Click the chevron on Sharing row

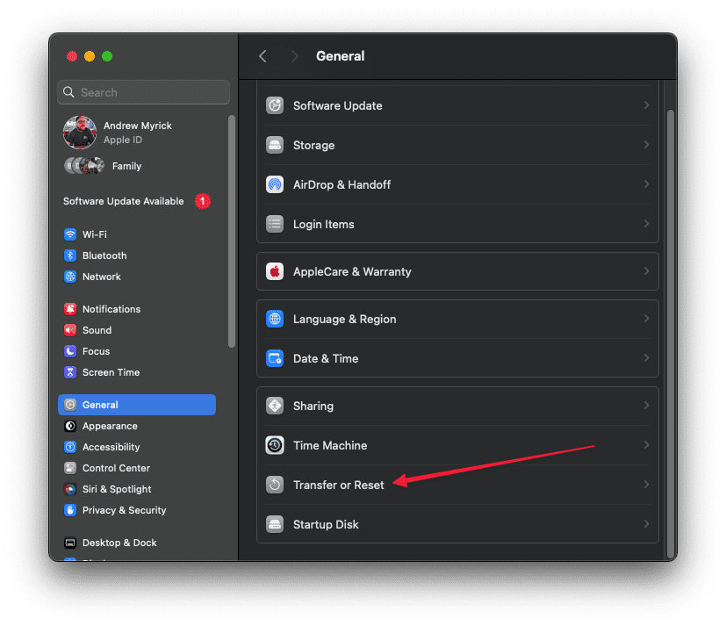[x=646, y=406]
